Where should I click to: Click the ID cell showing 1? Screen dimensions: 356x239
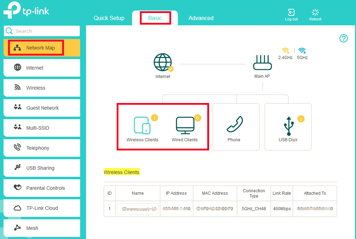109,208
